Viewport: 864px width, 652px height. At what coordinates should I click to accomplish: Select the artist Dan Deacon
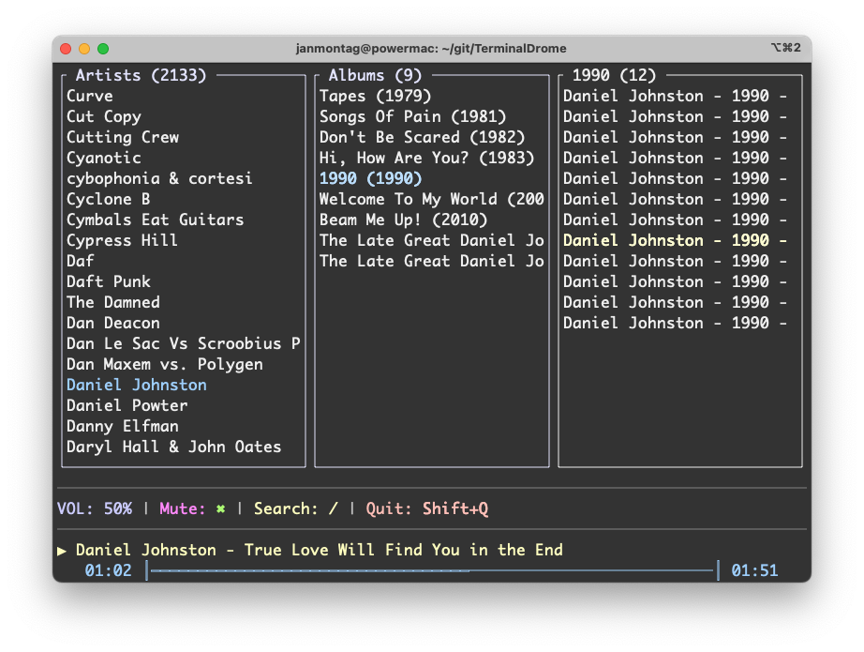pos(113,323)
